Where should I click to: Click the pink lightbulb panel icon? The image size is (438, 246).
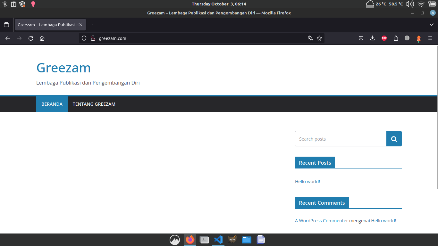33,4
